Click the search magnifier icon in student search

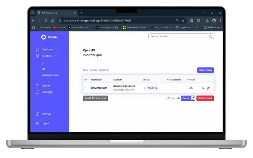[210, 36]
